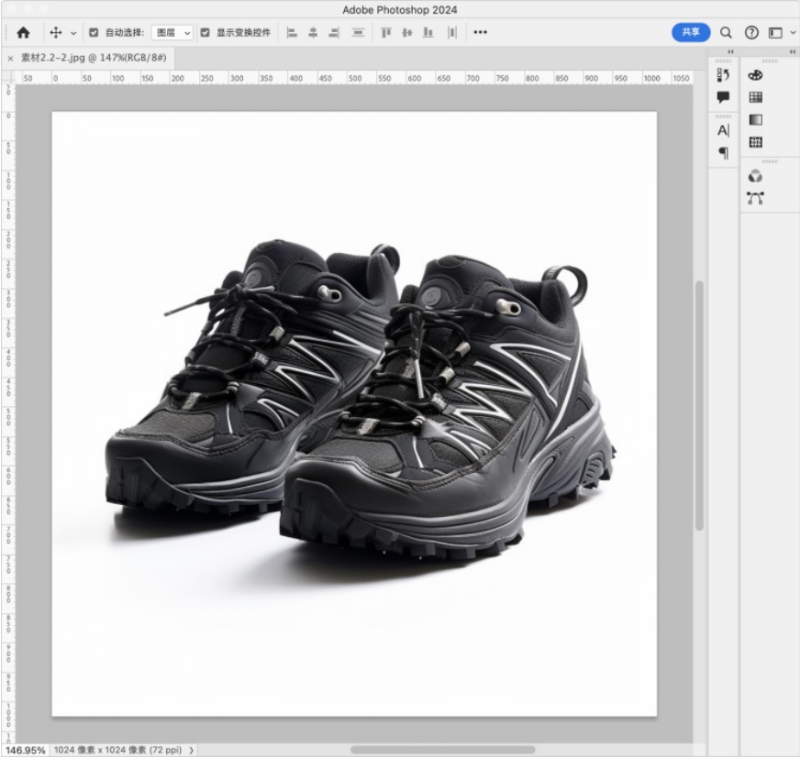Select the 素材2.2-2.jpg document tab
The image size is (800, 758).
point(90,58)
